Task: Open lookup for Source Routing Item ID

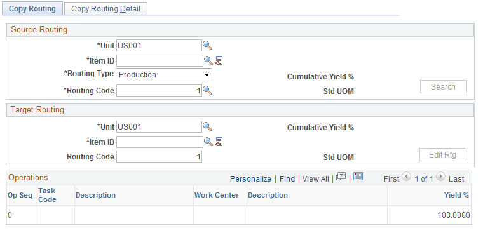Action: pos(208,60)
